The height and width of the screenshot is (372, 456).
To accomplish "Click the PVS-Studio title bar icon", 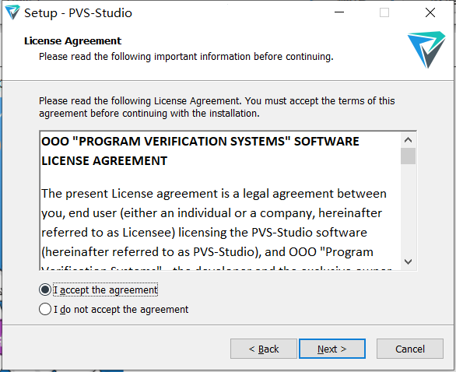I will click(12, 12).
